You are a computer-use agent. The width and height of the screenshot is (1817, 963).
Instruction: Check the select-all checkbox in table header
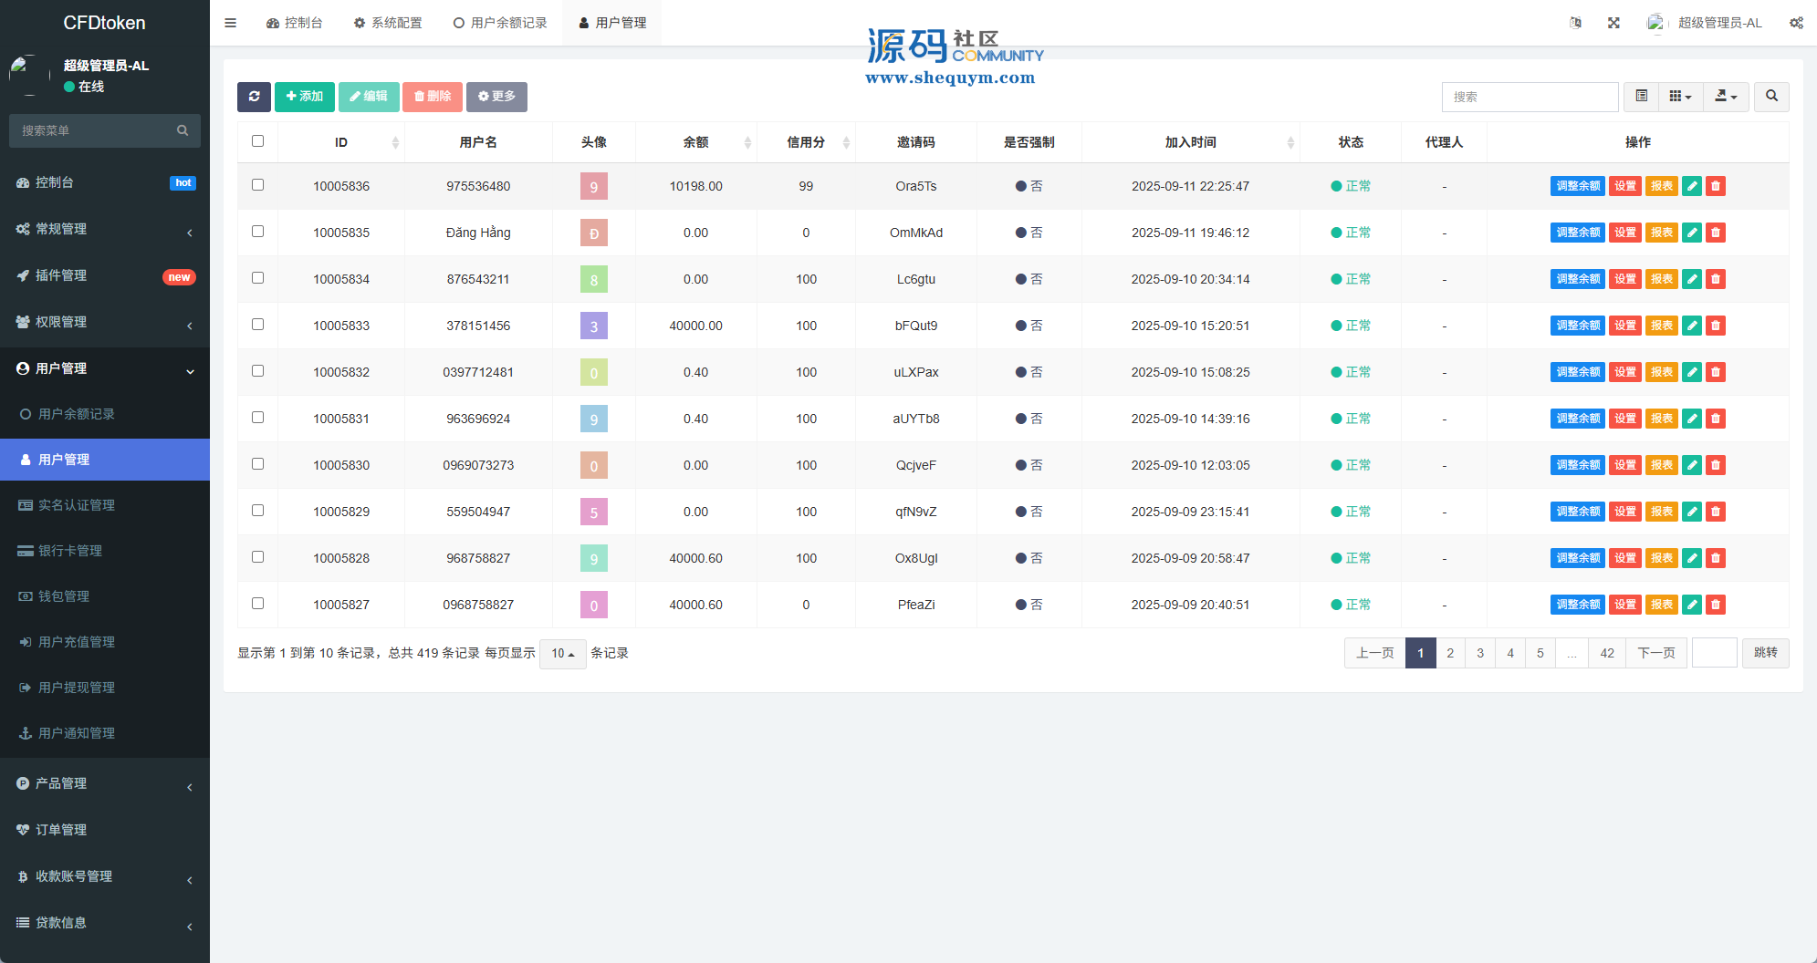[257, 141]
